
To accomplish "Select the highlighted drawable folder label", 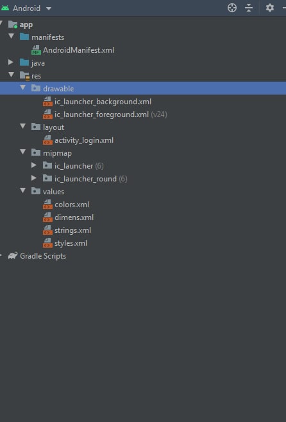I will point(58,89).
